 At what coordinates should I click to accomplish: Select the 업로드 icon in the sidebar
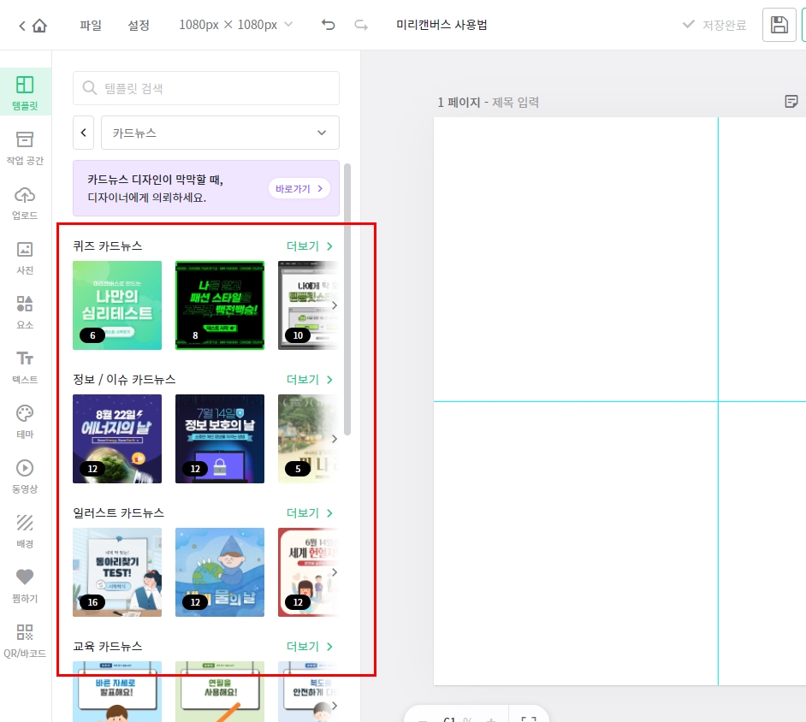(25, 201)
